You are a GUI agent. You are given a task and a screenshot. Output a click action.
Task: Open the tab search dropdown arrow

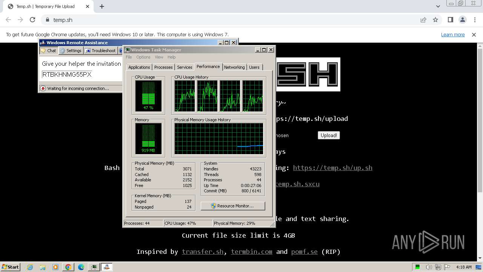(438, 6)
